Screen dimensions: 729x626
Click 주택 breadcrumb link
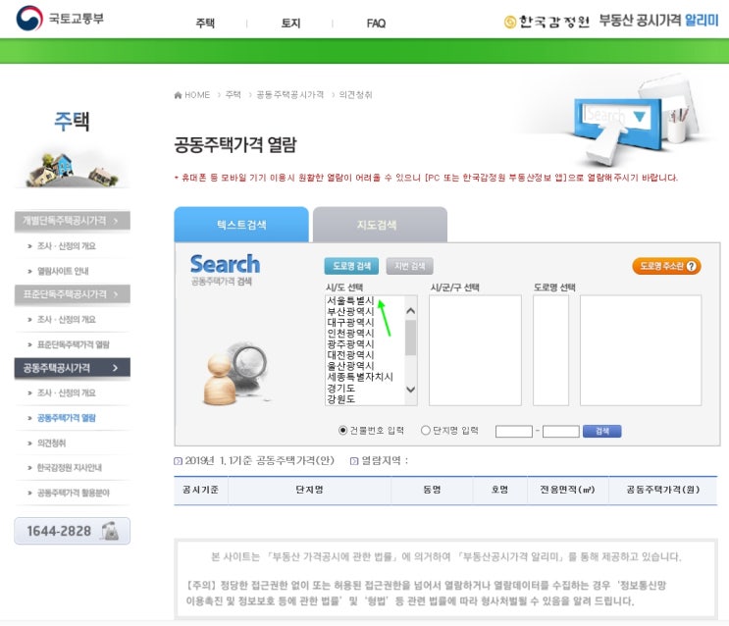(x=233, y=95)
